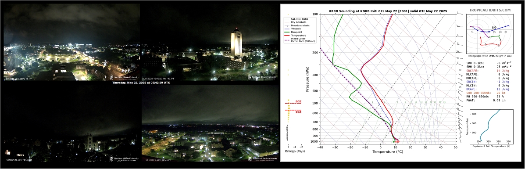525x169 pixels.
Task: Click the upper red DGZ label
Action: 298,101
